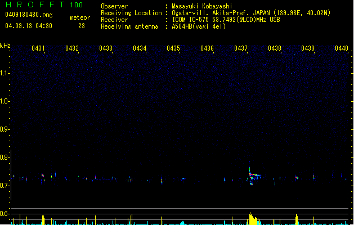Click the 0435 time marker

pos(173,48)
